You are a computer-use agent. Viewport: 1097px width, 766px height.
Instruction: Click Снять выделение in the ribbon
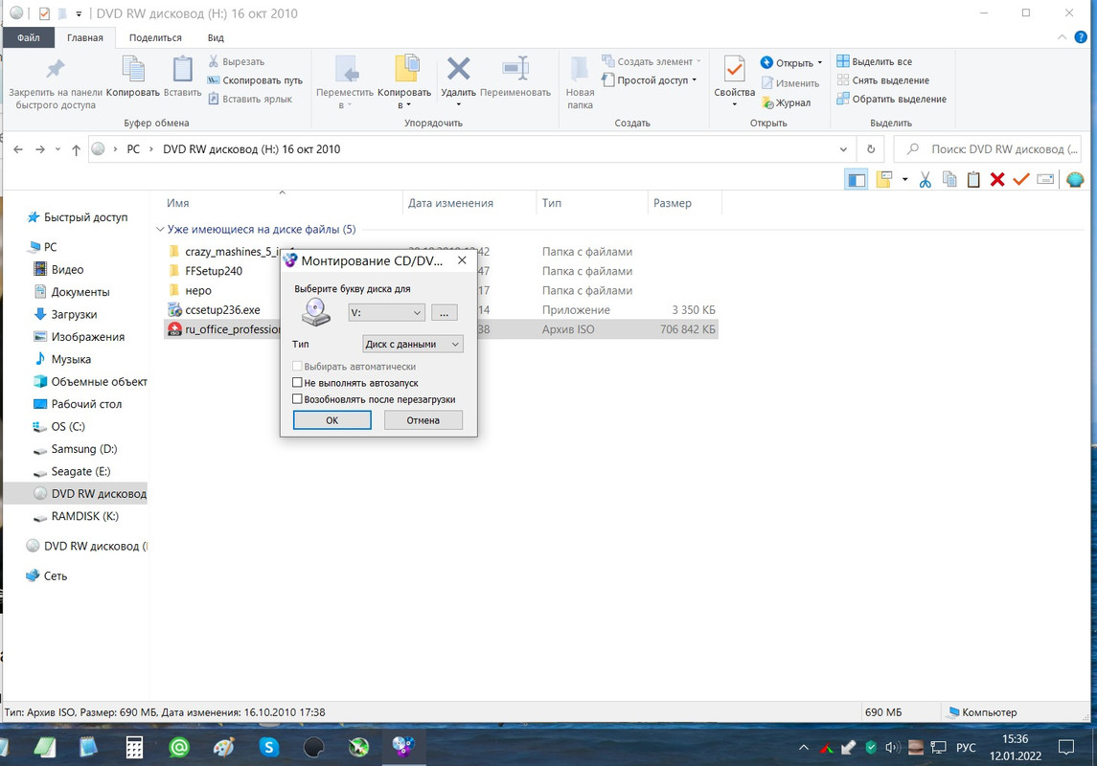pos(883,80)
